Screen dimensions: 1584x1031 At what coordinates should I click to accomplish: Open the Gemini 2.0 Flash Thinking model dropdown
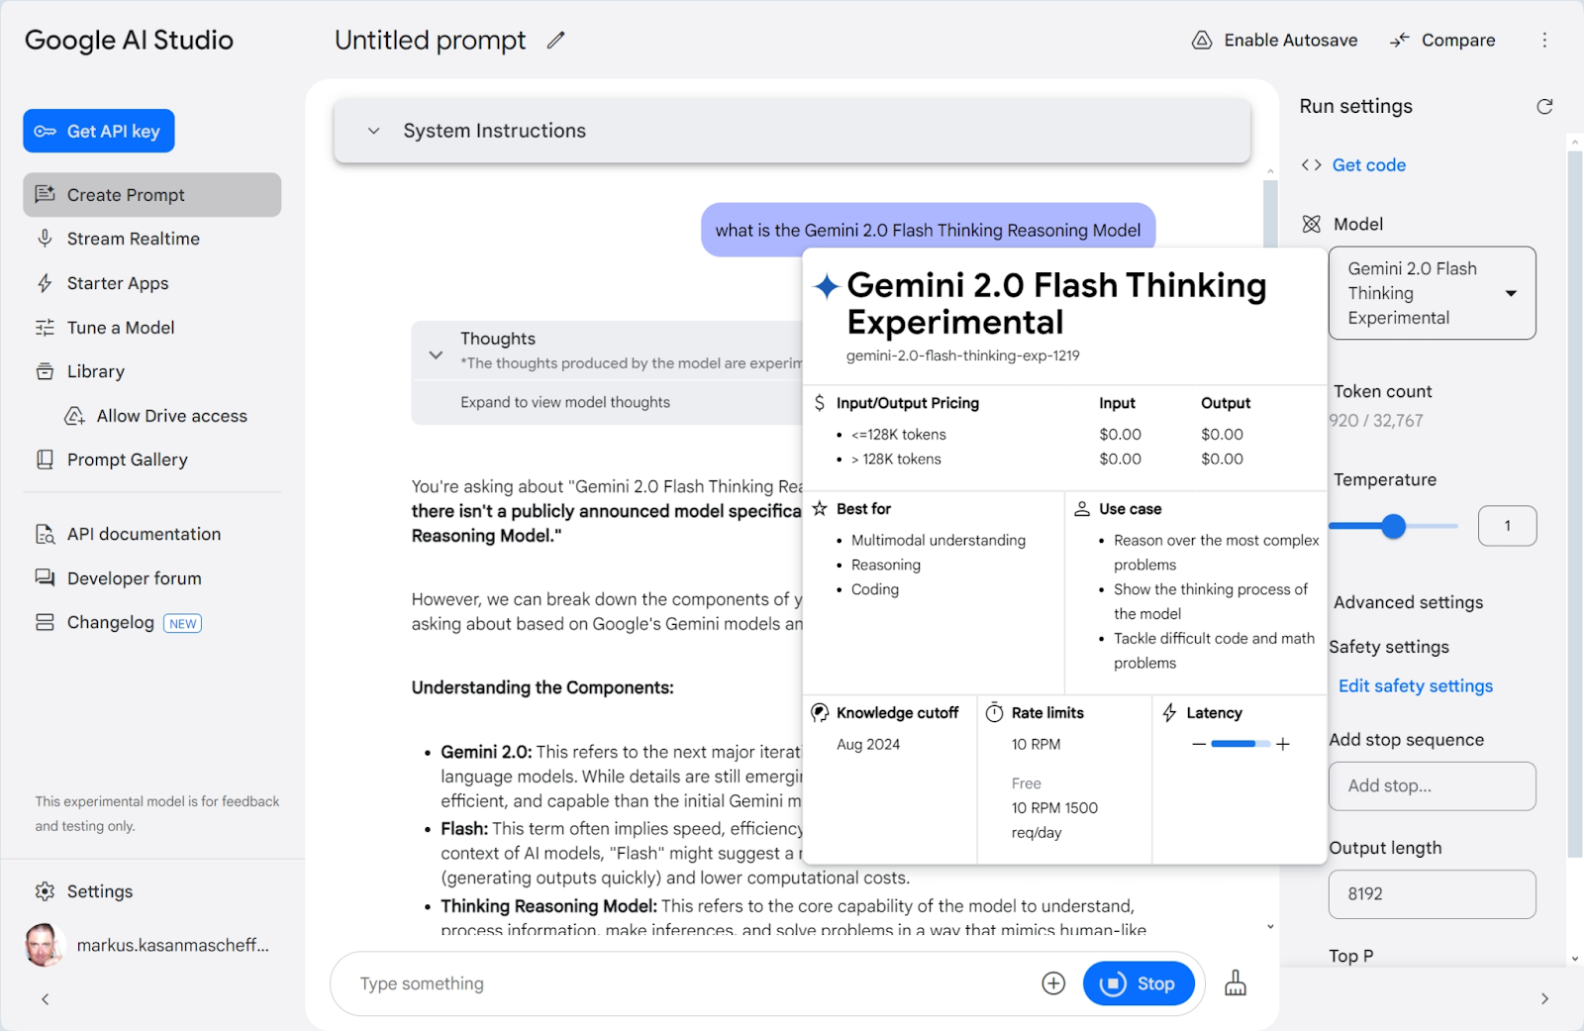[1433, 293]
